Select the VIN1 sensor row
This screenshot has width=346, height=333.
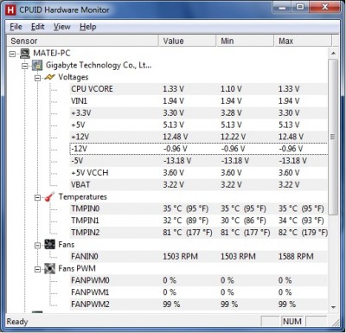[198, 101]
